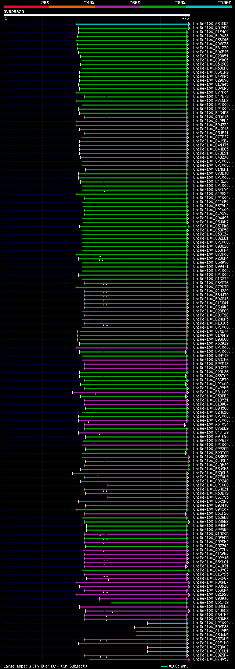This screenshot has height=669, width=235.
Task: Open hit UniRef100_Q6AXK2
Action: [x=211, y=307]
